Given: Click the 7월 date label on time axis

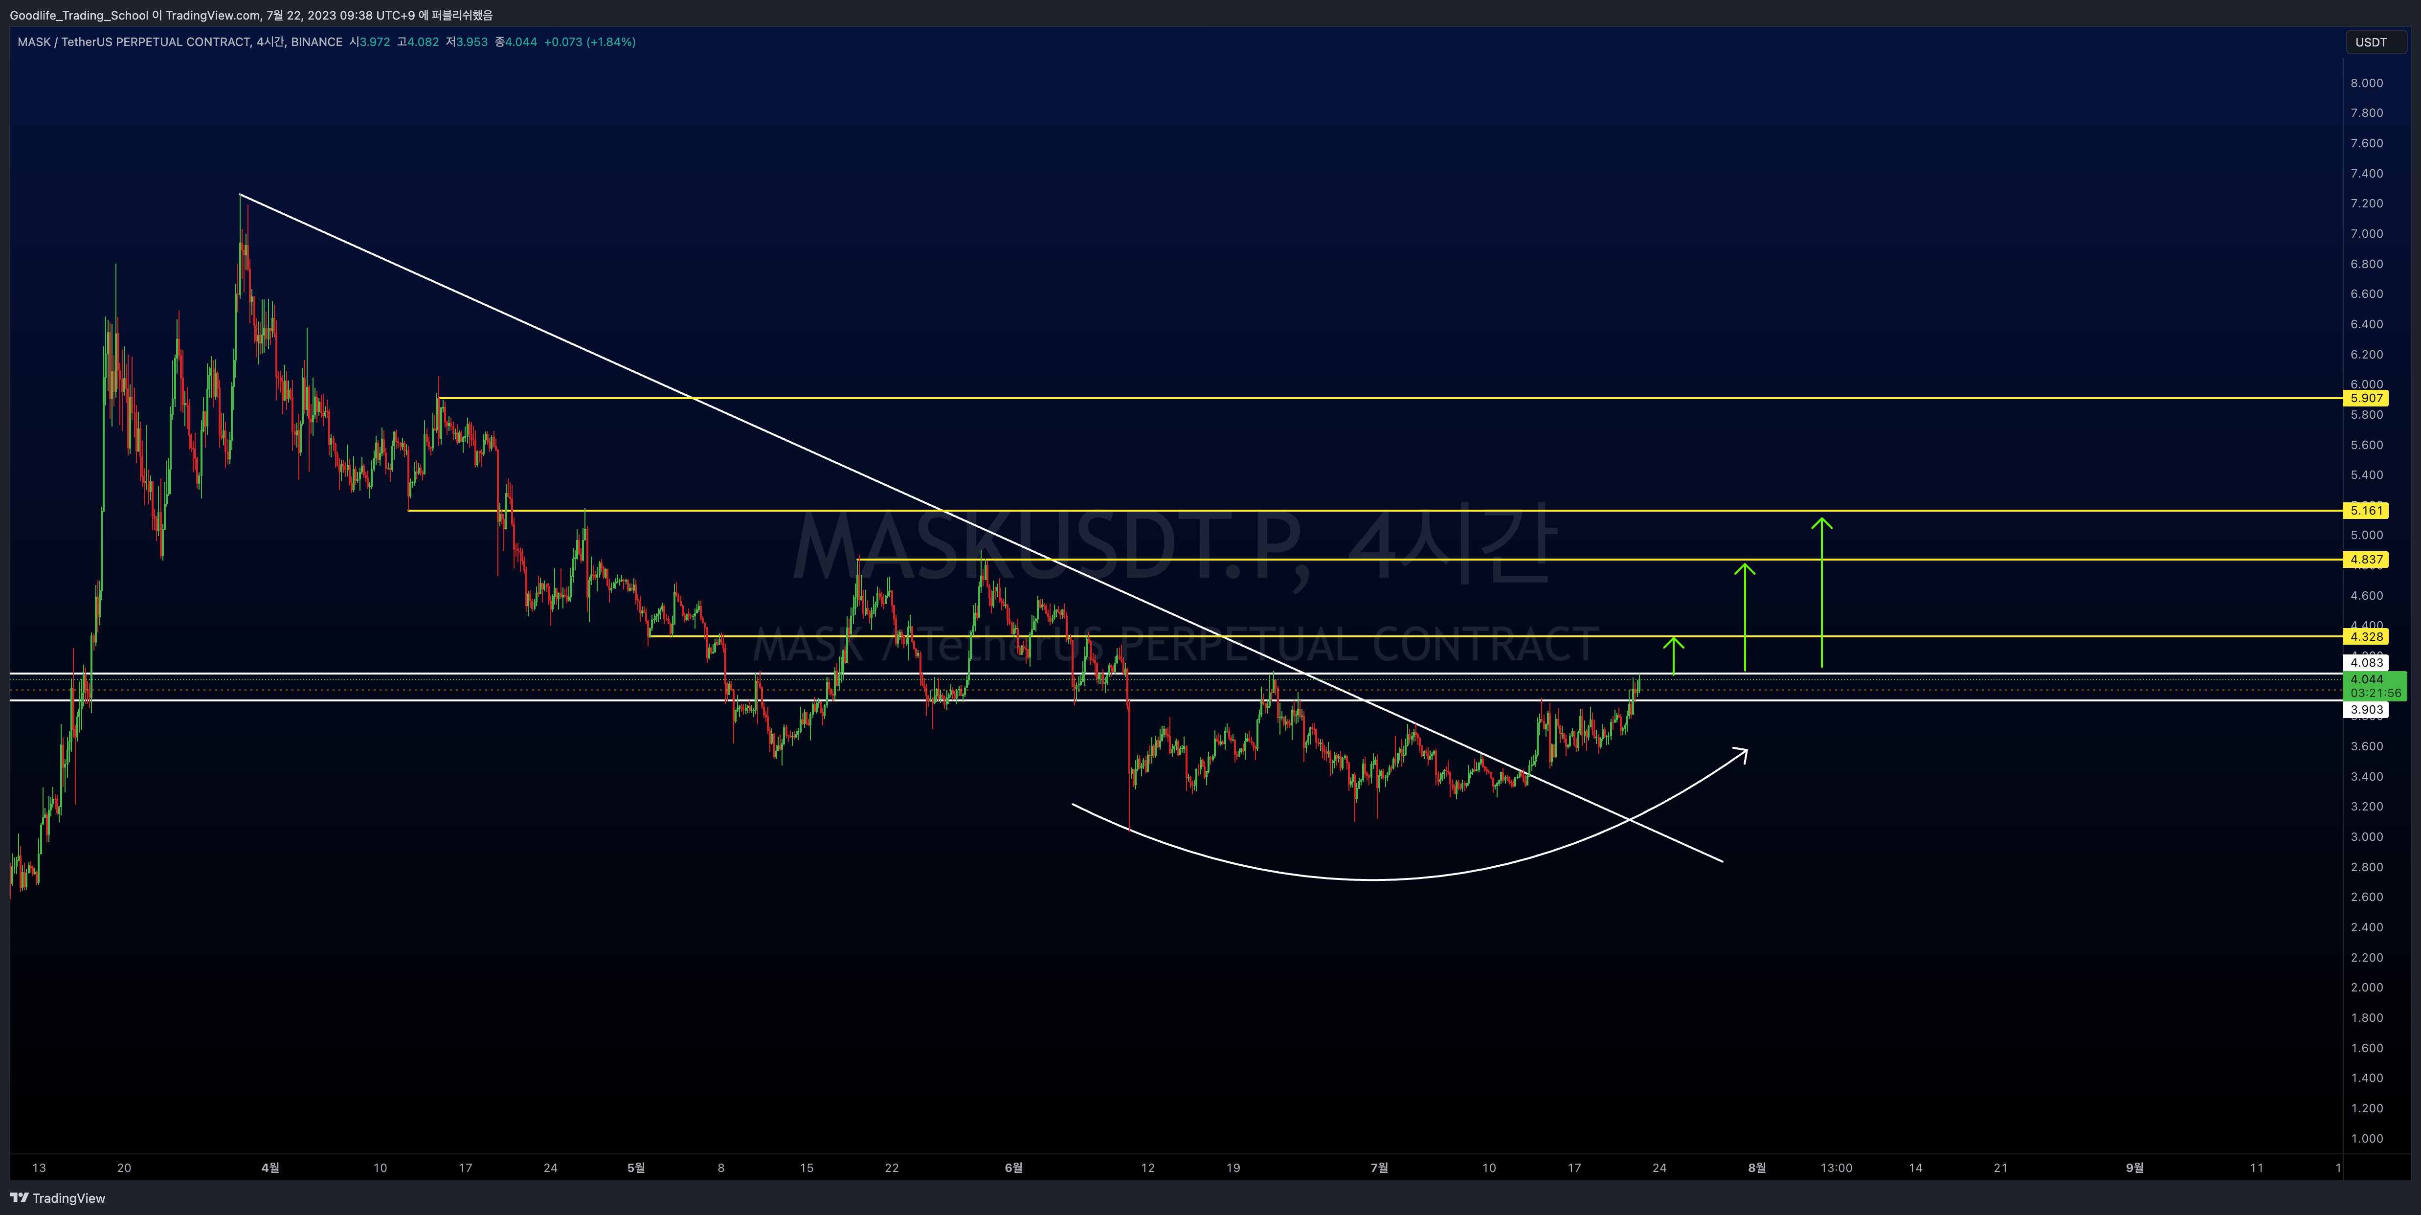Looking at the screenshot, I should [x=1379, y=1167].
